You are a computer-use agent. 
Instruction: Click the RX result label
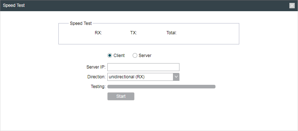click(98, 33)
